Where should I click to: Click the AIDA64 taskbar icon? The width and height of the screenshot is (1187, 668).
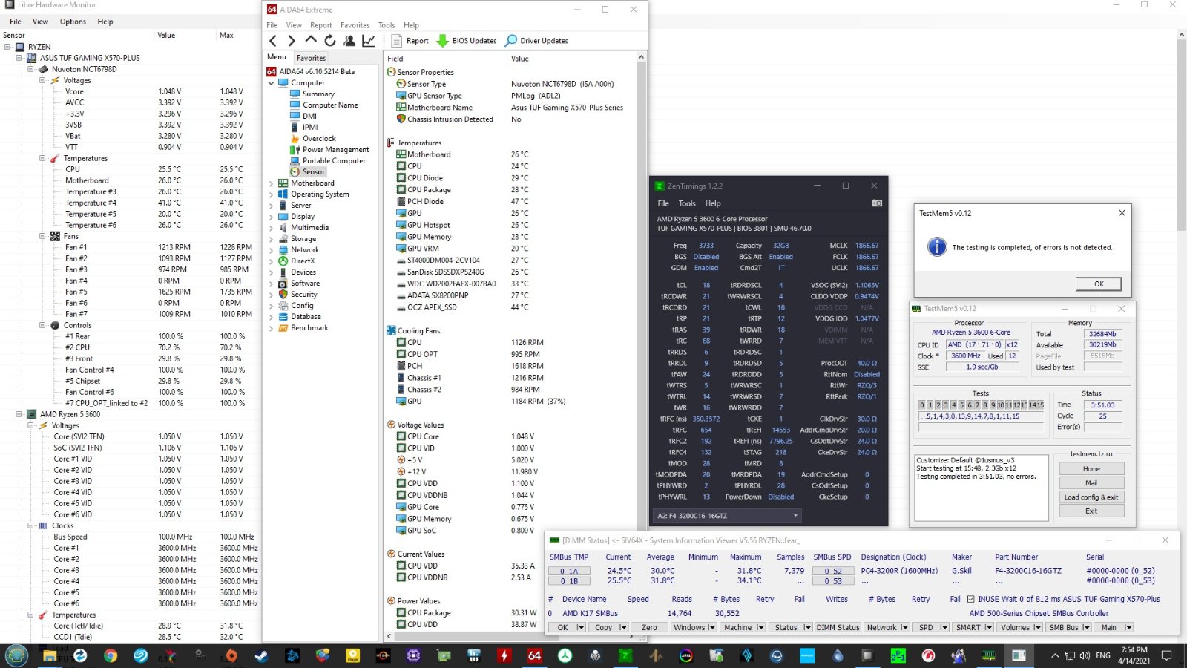pos(534,655)
